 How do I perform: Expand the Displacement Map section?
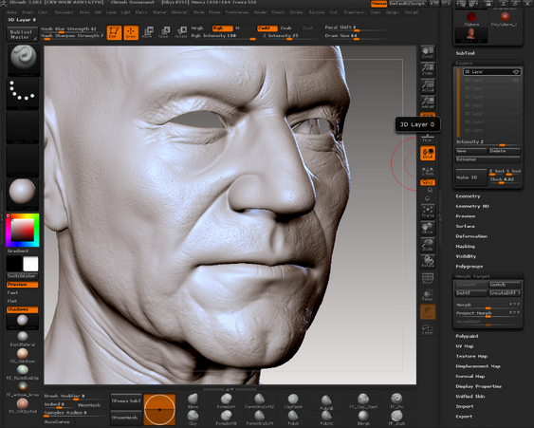pyautogui.click(x=478, y=366)
